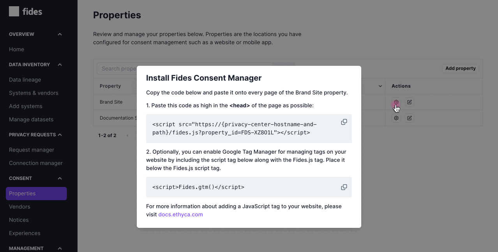Open the column dropdown chevron beside Actions
498x252 pixels.
point(380,86)
